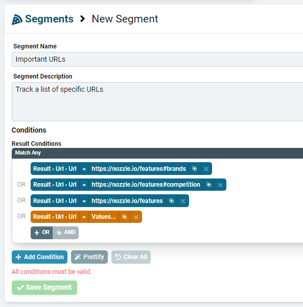303x307 pixels.
Task: Add another OR condition
Action: coord(41,233)
